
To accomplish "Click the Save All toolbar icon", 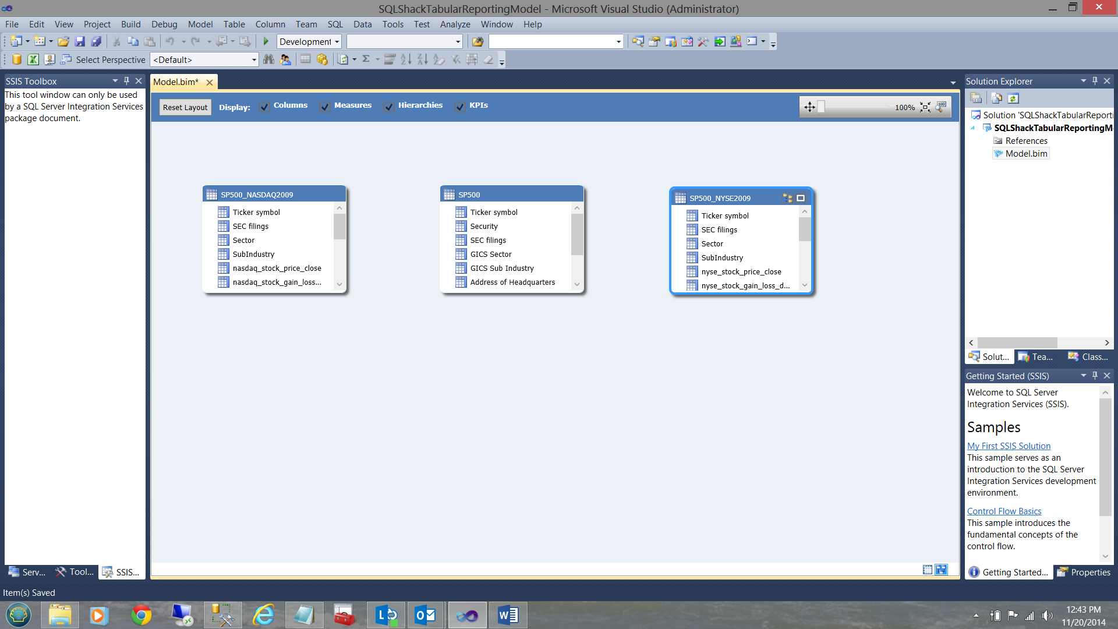I will click(96, 41).
